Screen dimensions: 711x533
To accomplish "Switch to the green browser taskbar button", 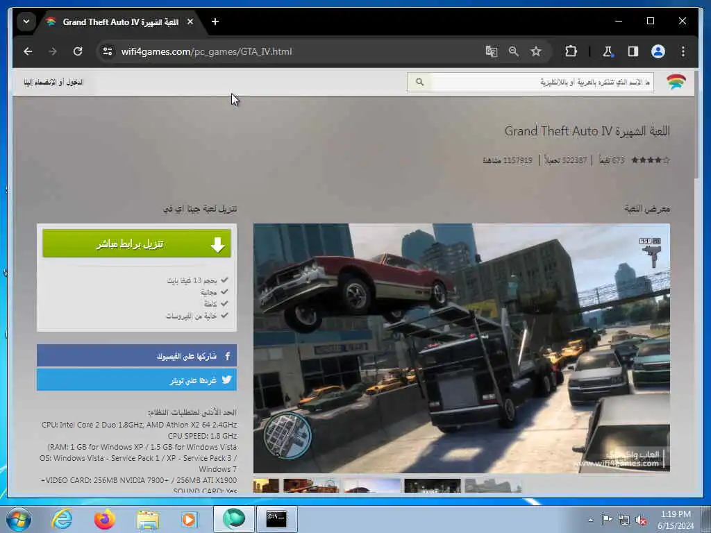I will tap(233, 519).
